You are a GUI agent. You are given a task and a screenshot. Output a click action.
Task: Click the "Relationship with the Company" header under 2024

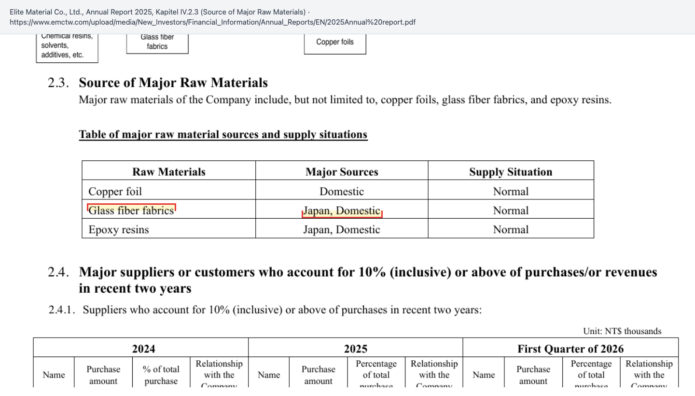pos(219,373)
